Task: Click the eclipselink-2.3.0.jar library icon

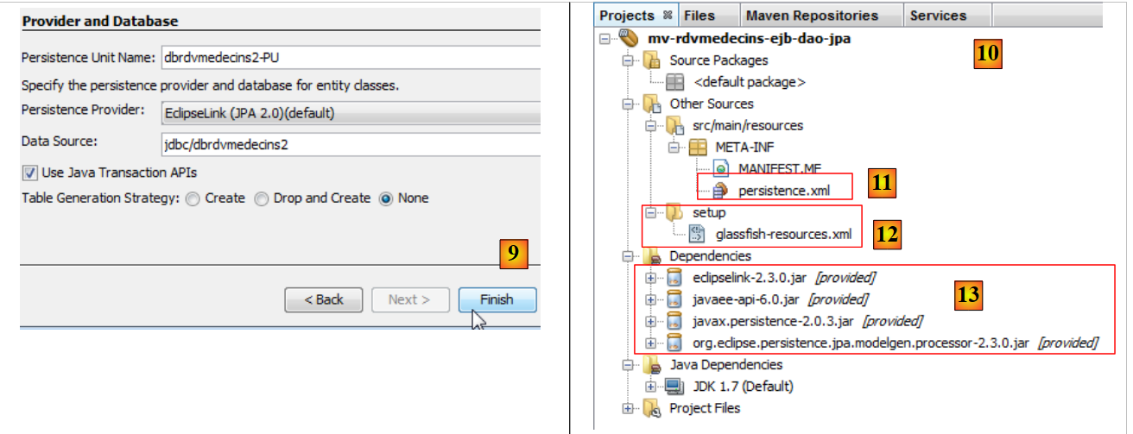Action: point(675,278)
